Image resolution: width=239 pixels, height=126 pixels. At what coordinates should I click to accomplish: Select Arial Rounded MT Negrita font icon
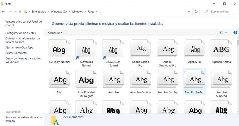[86, 79]
